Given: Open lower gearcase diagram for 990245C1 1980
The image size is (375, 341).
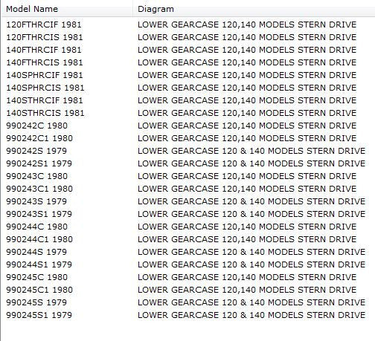Looking at the screenshot, I should [x=247, y=290].
